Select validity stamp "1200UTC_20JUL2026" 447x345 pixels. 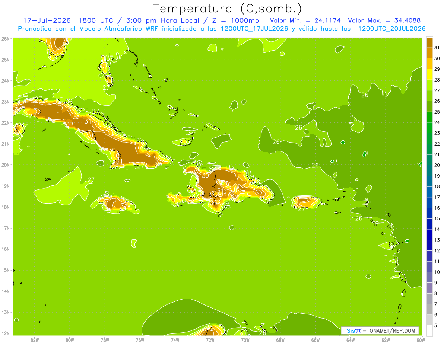[x=392, y=29]
